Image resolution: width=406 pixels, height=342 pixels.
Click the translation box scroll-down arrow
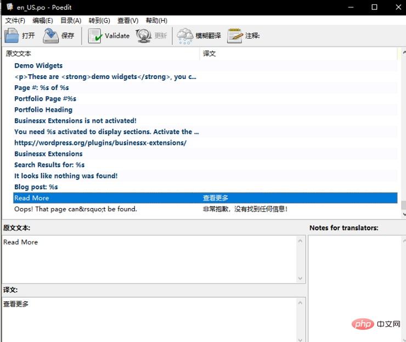(x=300, y=340)
